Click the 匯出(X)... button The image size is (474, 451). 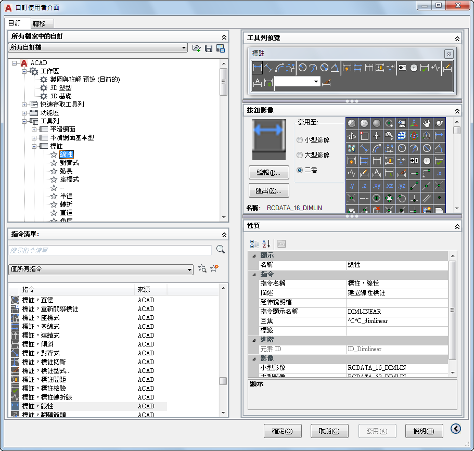(269, 190)
